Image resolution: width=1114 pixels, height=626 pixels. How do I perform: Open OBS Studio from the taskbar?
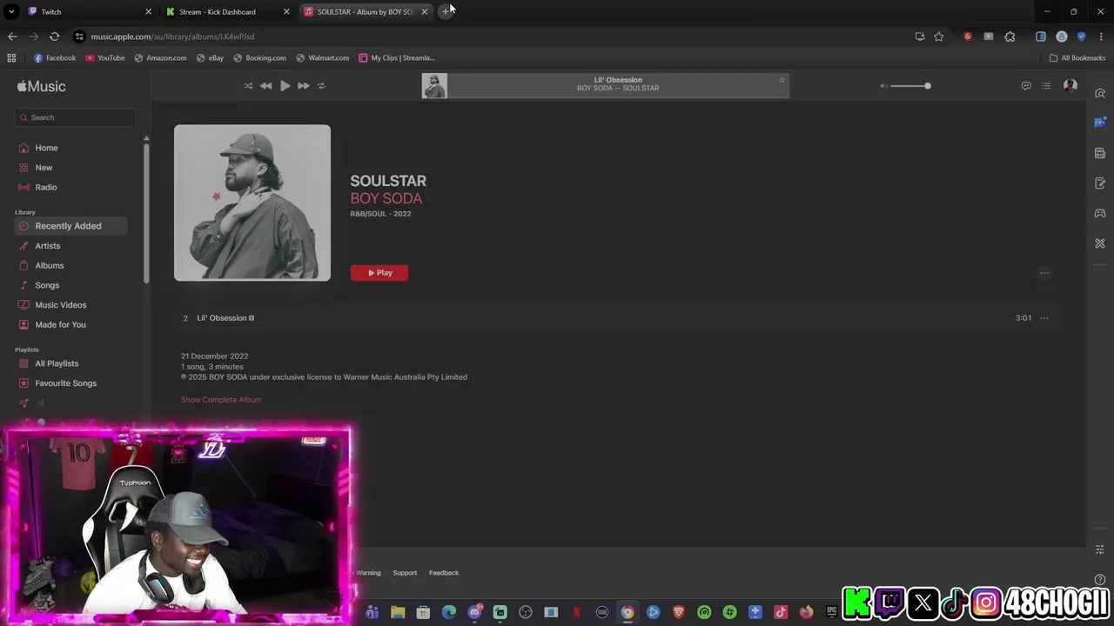[x=526, y=612]
